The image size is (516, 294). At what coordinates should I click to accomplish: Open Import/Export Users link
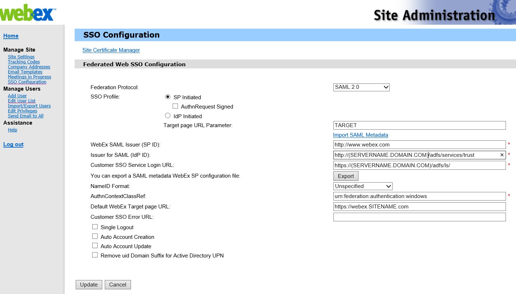click(29, 106)
